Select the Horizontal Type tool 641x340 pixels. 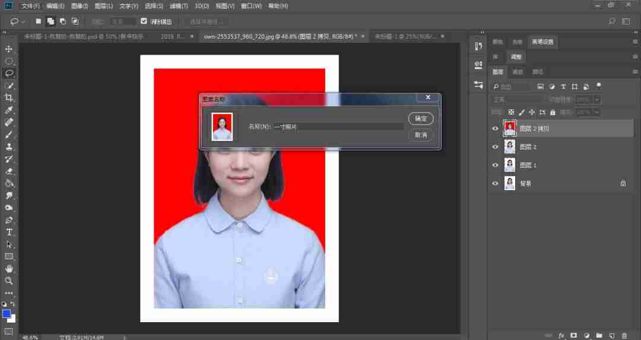click(x=8, y=232)
